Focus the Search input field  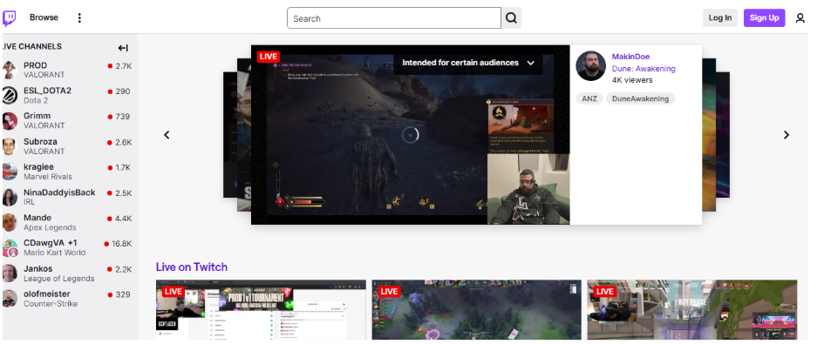[x=394, y=18]
